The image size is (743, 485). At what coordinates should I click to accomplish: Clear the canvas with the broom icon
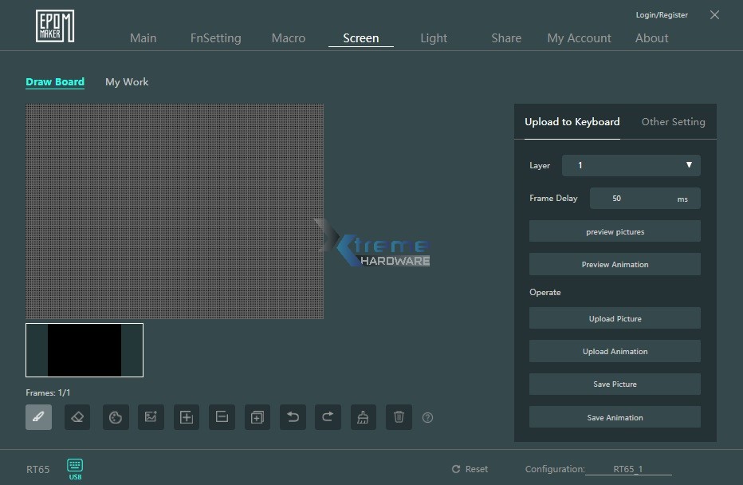pos(364,417)
